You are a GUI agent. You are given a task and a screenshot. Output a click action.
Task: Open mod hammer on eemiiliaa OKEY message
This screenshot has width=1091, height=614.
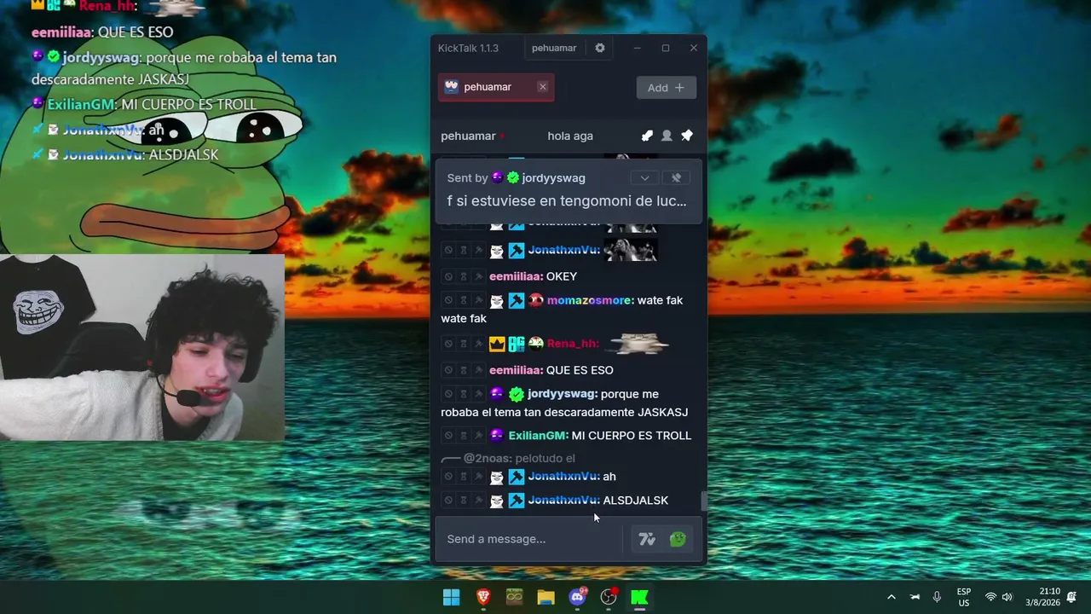pyautogui.click(x=478, y=276)
